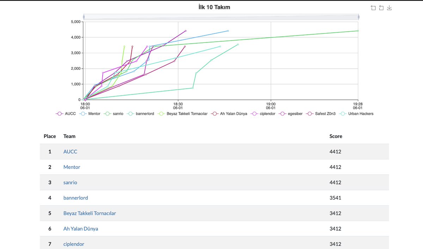The width and height of the screenshot is (423, 249).
Task: Open ciplendor team link in table
Action: click(74, 244)
